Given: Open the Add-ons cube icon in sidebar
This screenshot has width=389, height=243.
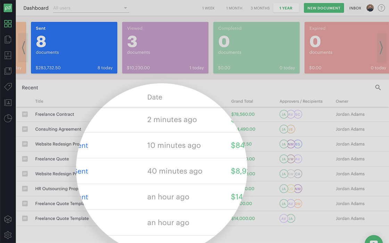Looking at the screenshot, I should pos(8,219).
